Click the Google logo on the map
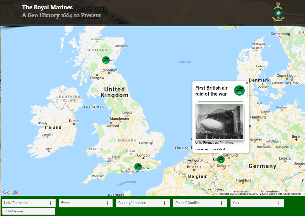Image resolution: width=305 pixels, height=216 pixels. click(11, 192)
